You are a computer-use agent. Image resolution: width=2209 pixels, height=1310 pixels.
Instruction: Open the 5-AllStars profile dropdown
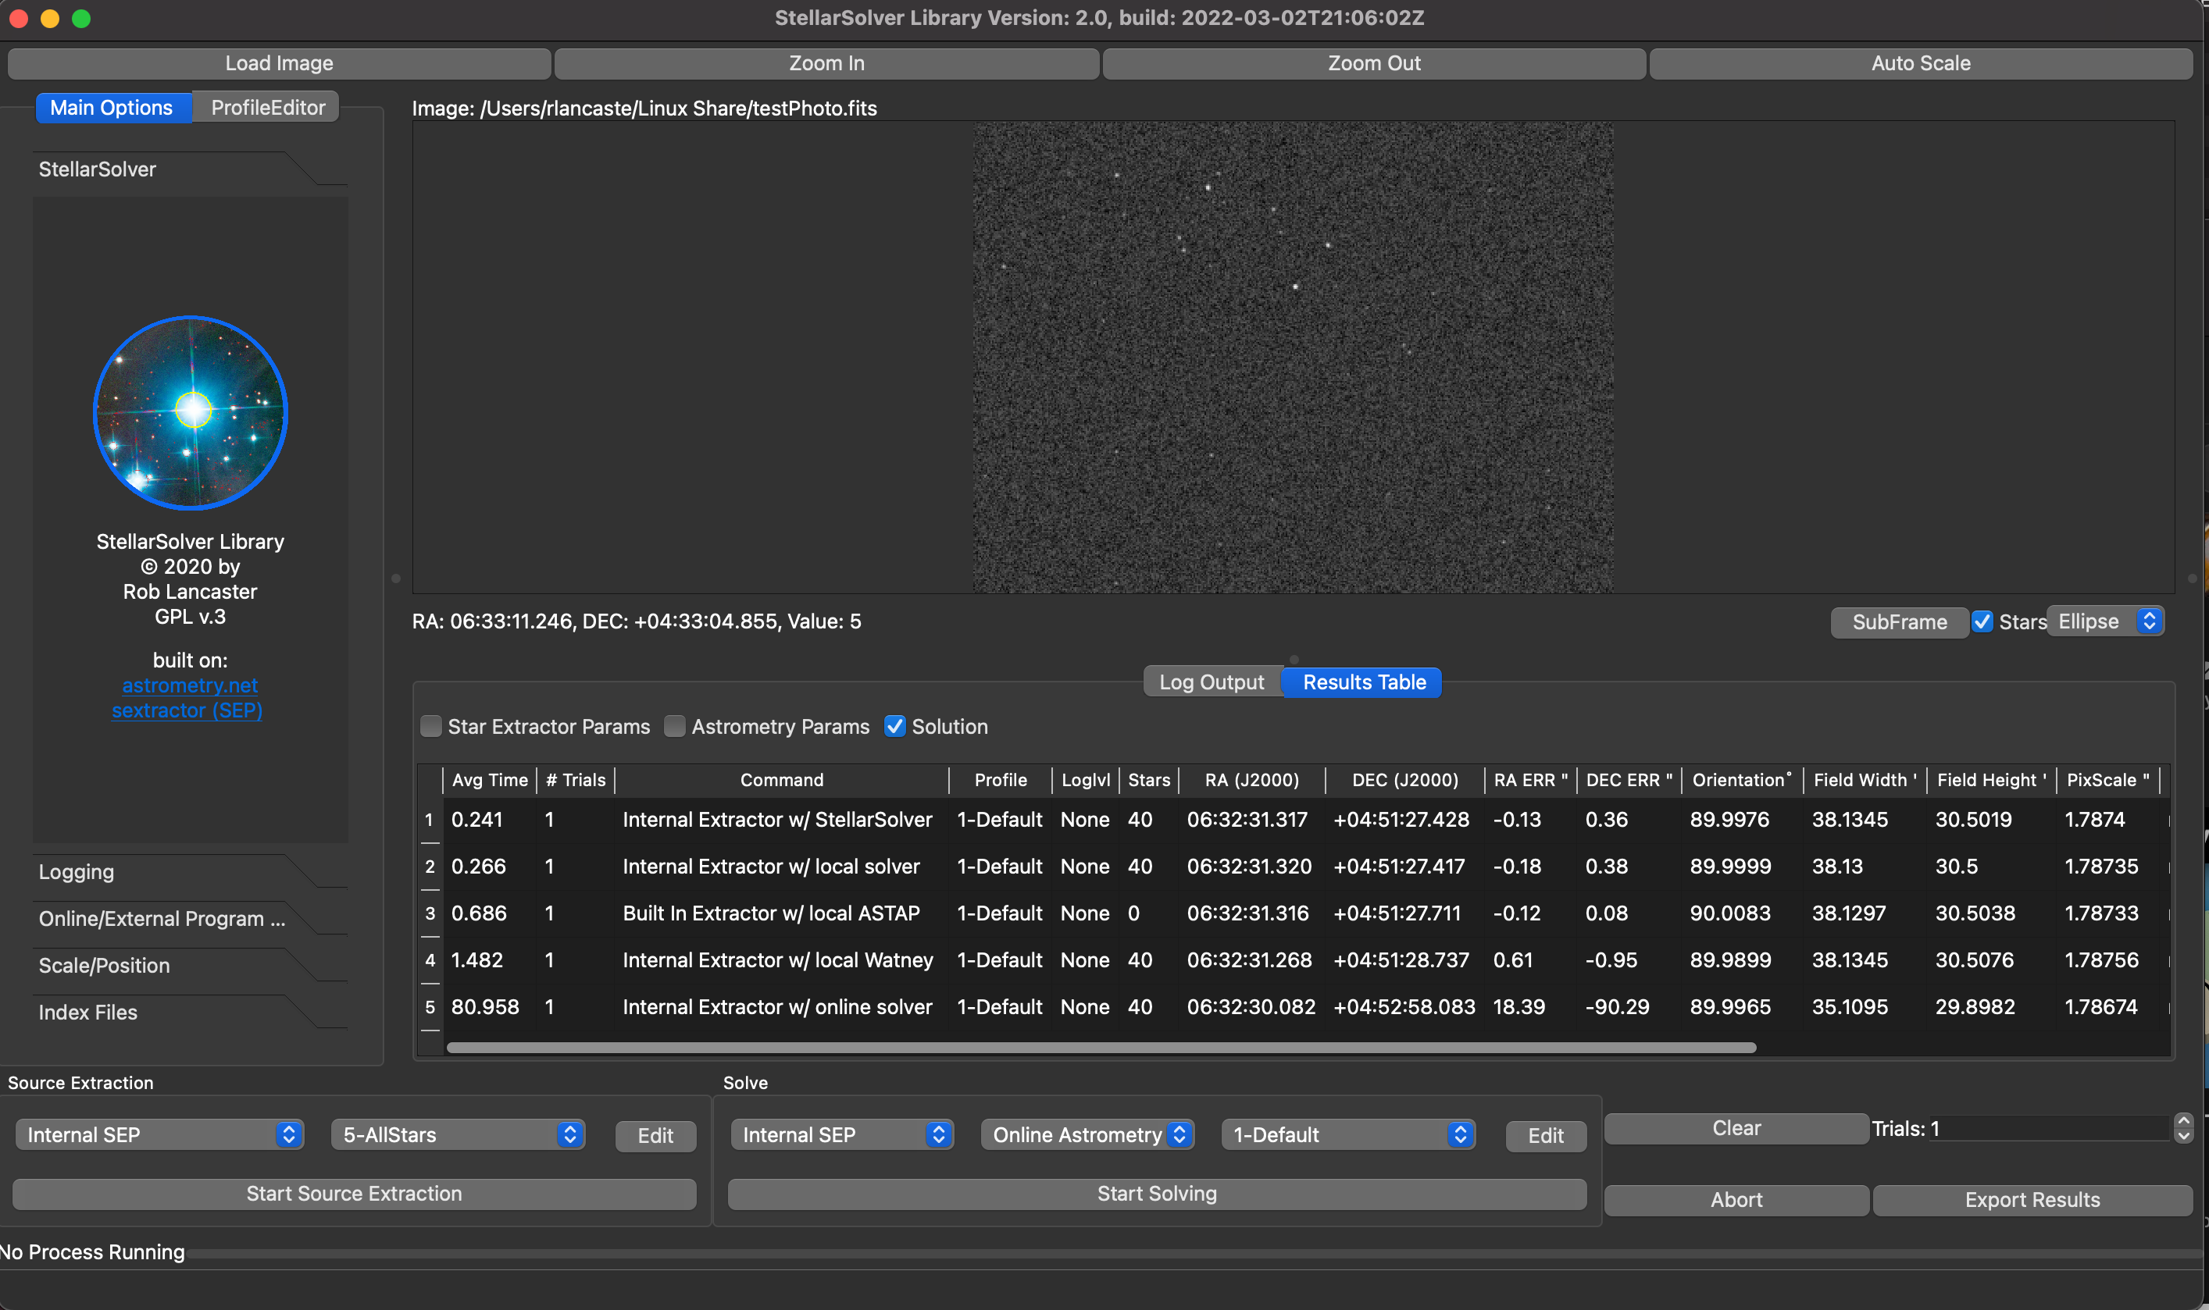tap(459, 1134)
